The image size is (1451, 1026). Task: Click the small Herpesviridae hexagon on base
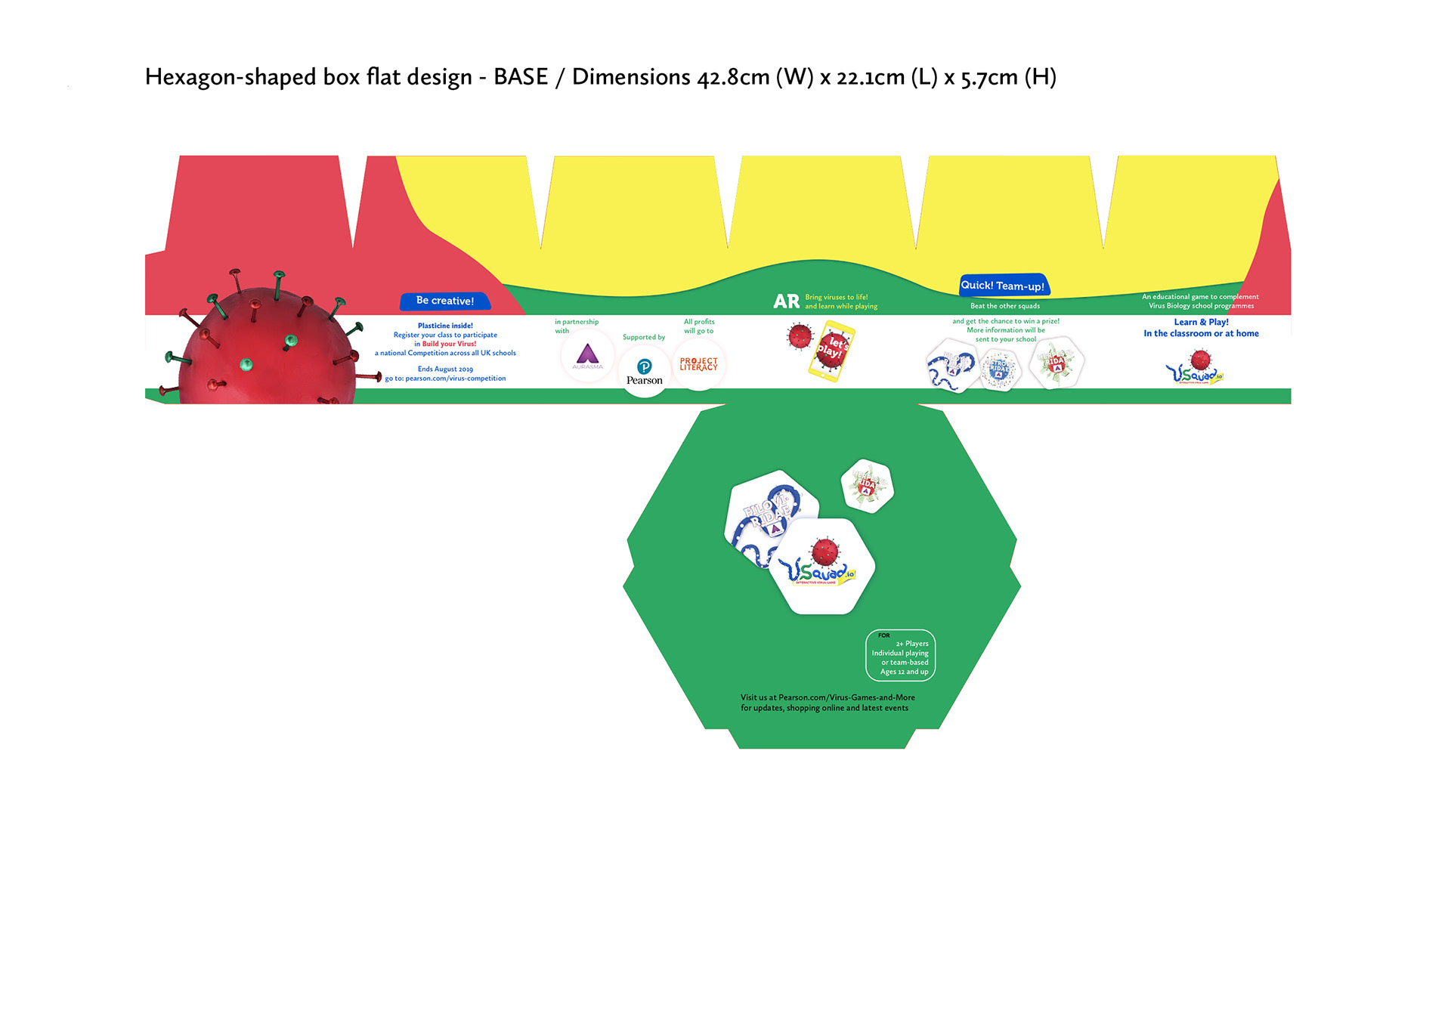867,486
